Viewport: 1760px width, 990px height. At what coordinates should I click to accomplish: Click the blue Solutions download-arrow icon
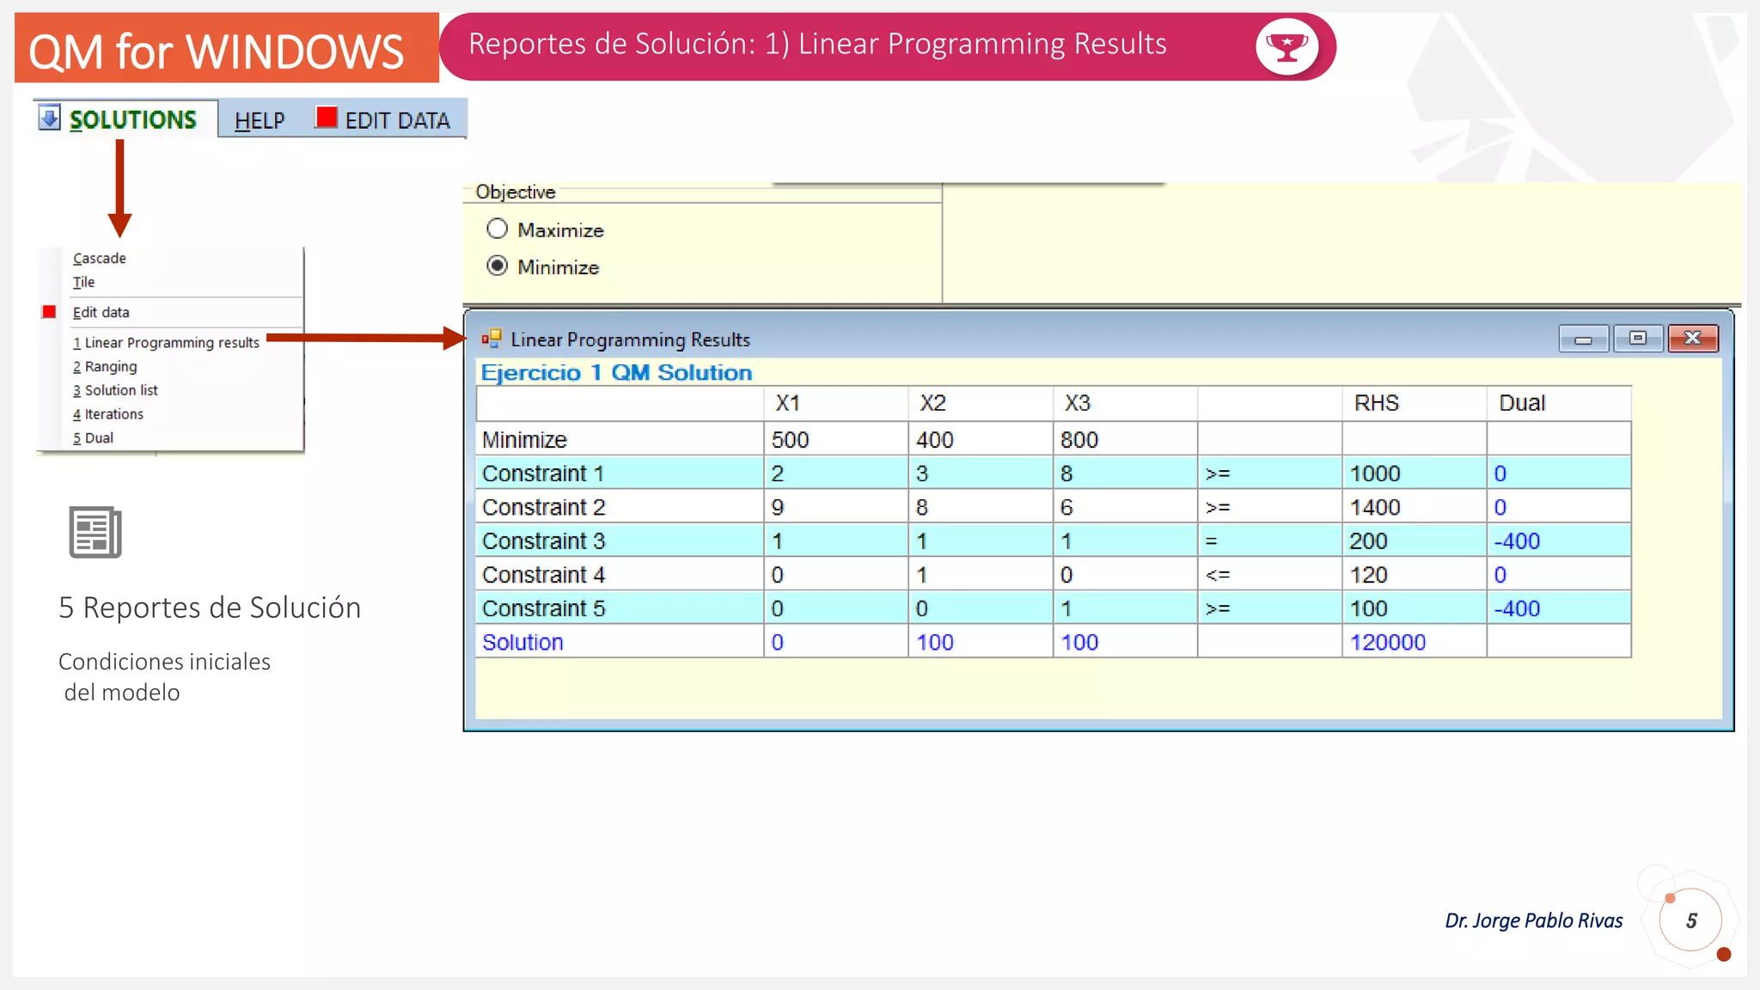(50, 118)
